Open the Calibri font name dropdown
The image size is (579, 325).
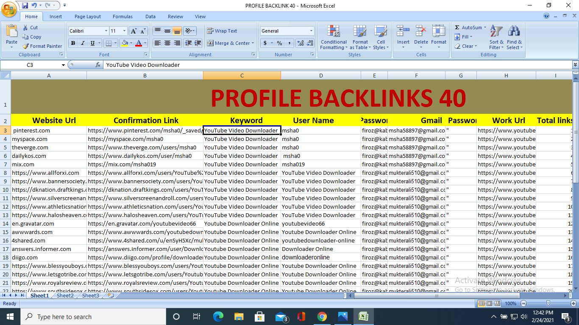coord(106,31)
